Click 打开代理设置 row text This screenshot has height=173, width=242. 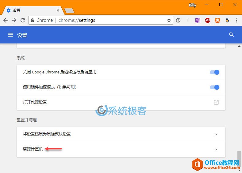pos(35,102)
